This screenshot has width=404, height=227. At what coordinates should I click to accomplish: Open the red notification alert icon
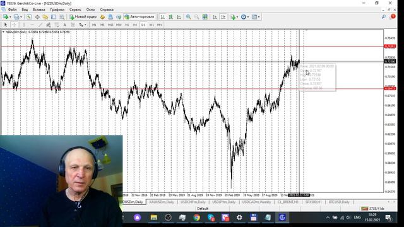click(x=393, y=16)
